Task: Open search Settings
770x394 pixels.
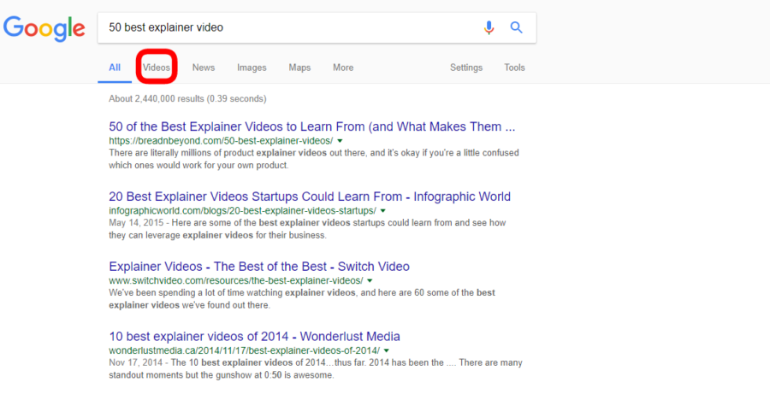Action: click(x=466, y=68)
